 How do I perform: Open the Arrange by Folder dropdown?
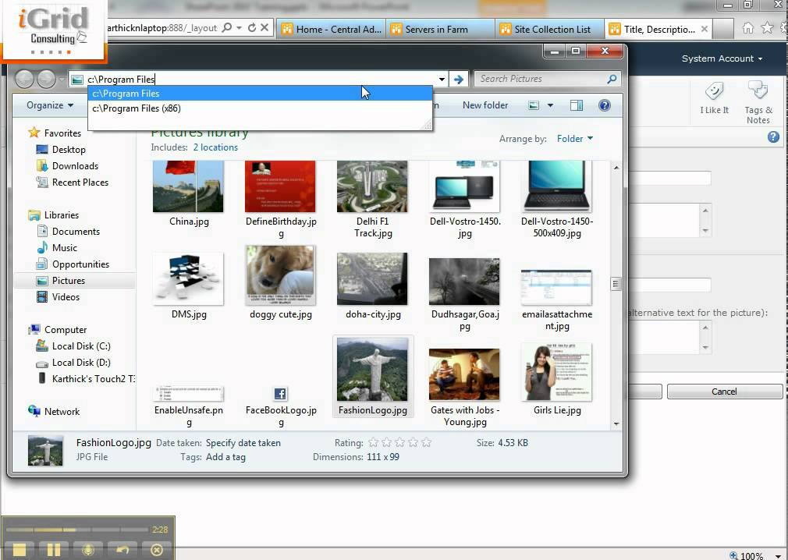574,139
